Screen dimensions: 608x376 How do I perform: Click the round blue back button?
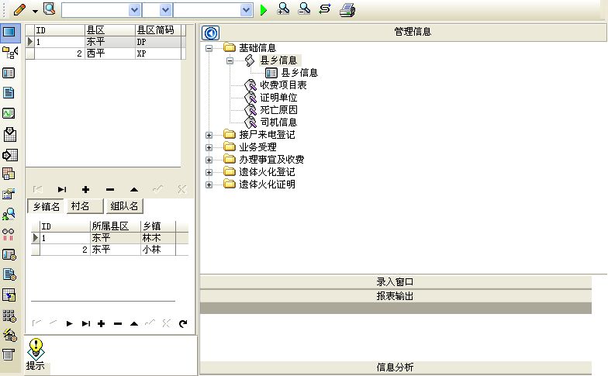click(211, 33)
